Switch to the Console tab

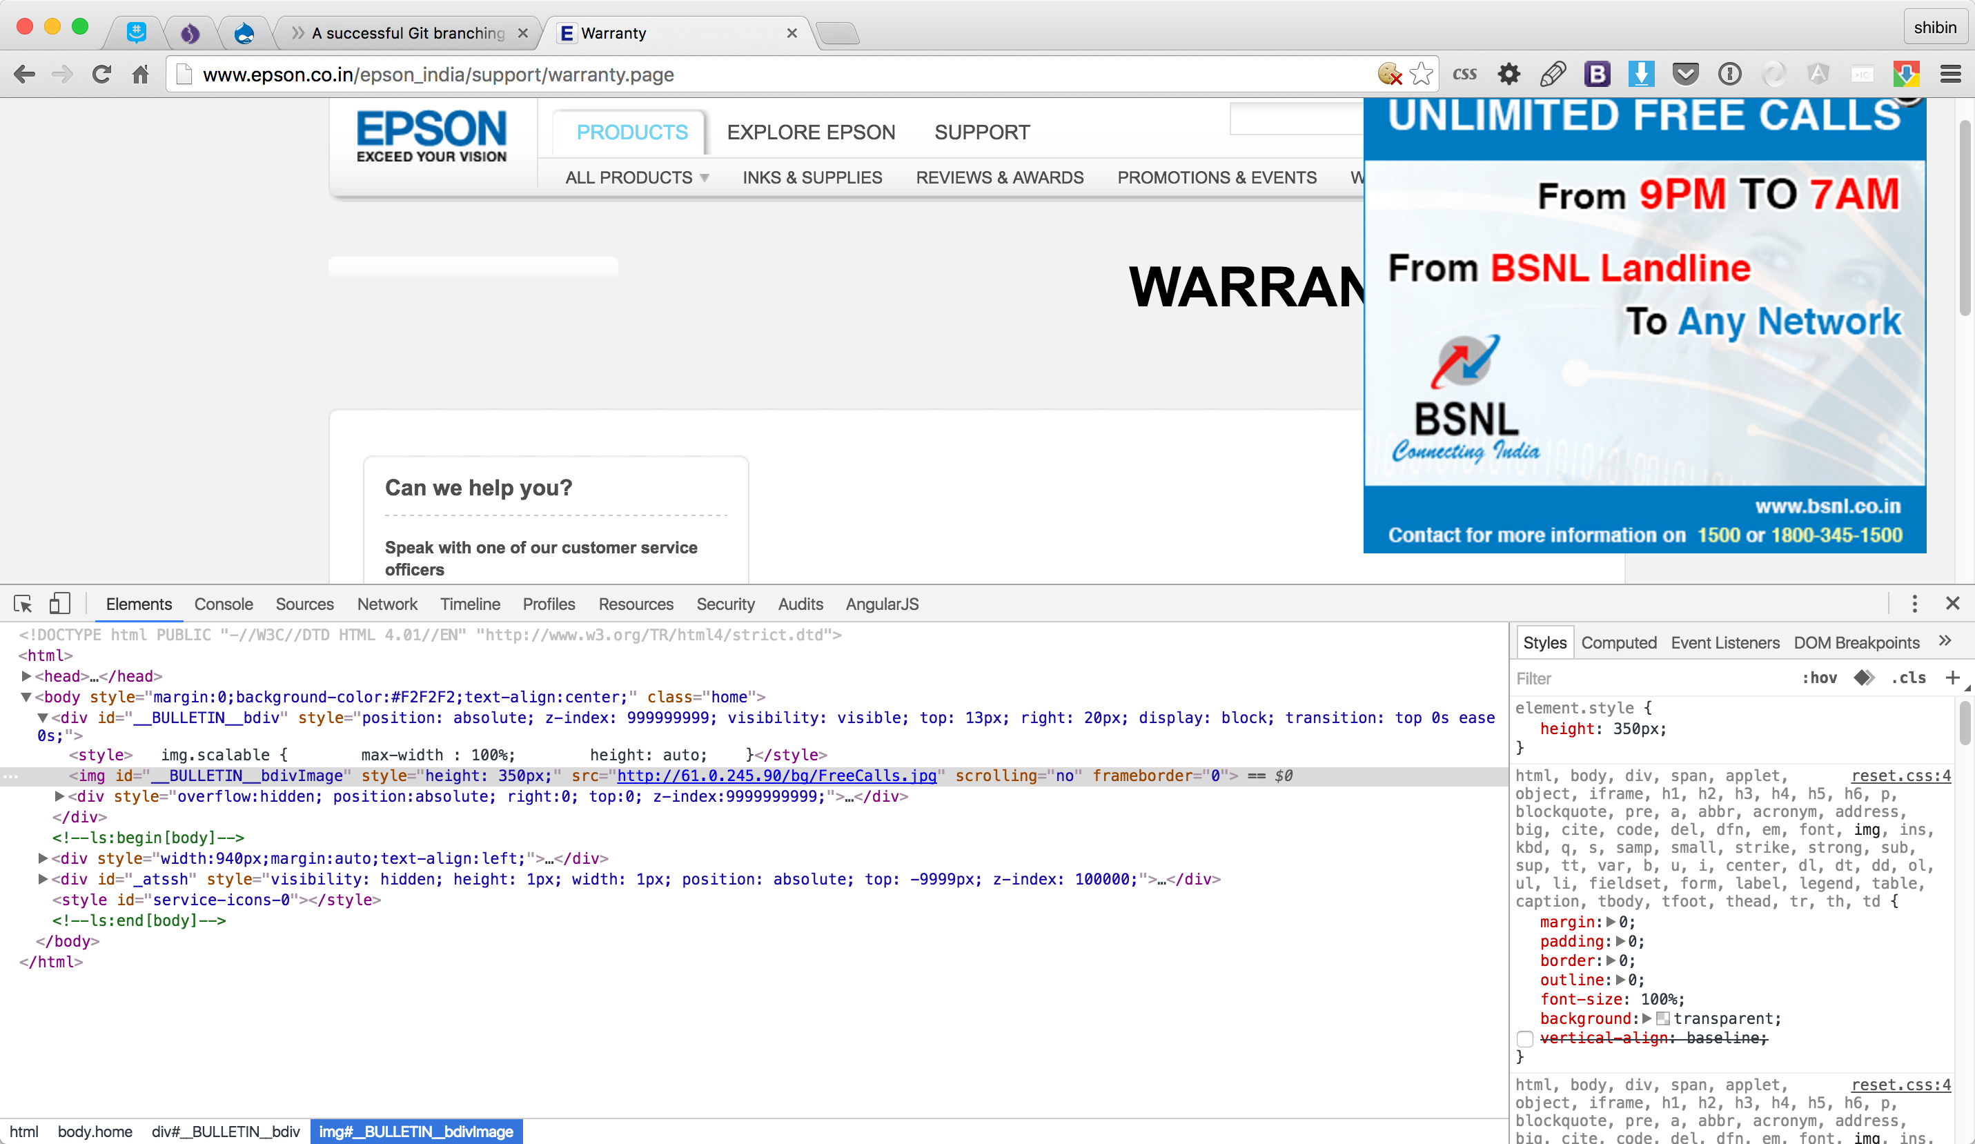click(x=224, y=604)
